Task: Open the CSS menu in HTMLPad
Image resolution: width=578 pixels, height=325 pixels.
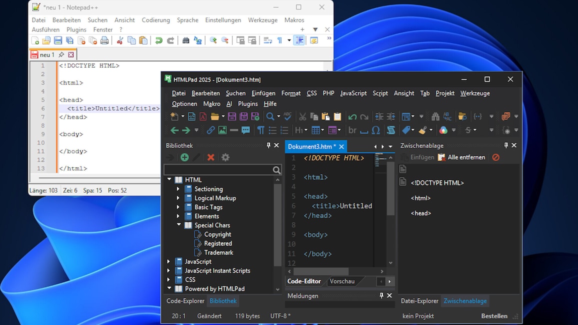Action: click(311, 93)
